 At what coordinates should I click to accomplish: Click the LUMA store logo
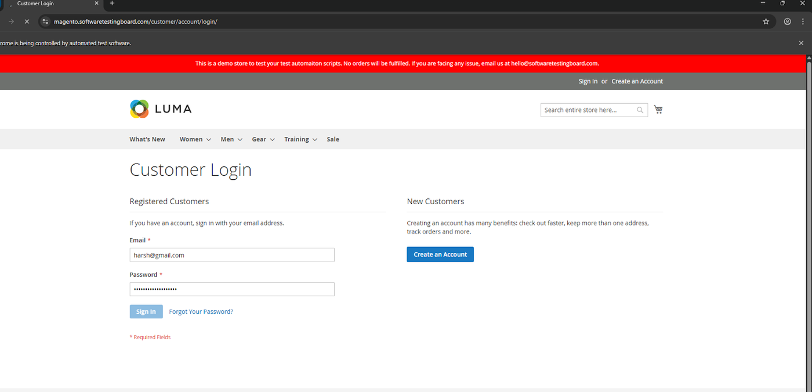click(x=161, y=109)
